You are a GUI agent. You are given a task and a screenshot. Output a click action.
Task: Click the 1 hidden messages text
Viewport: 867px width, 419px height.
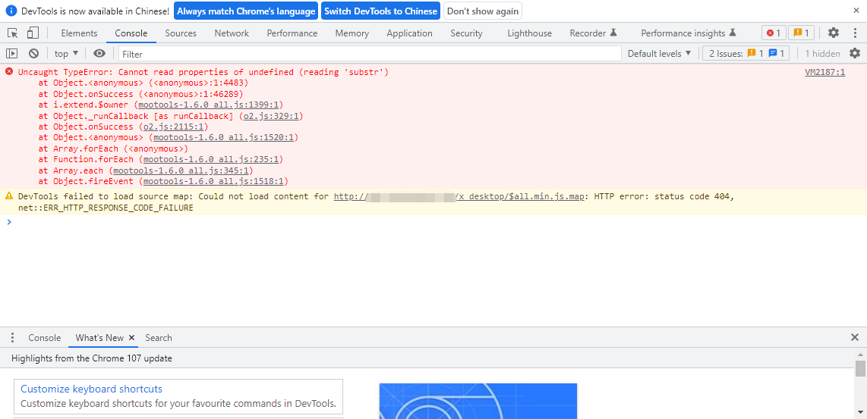coord(822,54)
